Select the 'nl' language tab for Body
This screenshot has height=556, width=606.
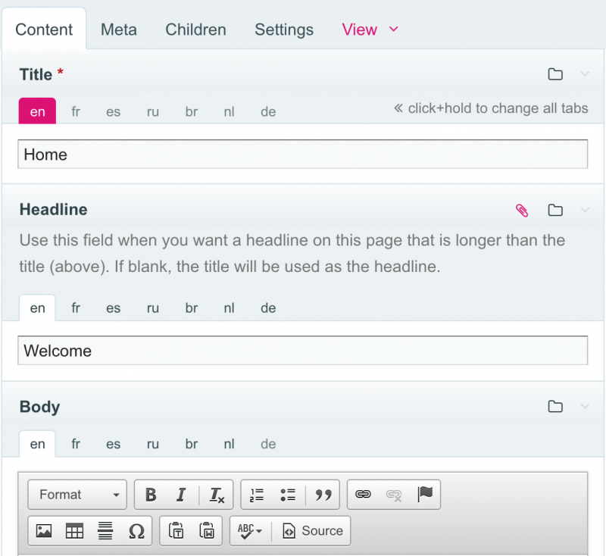230,444
